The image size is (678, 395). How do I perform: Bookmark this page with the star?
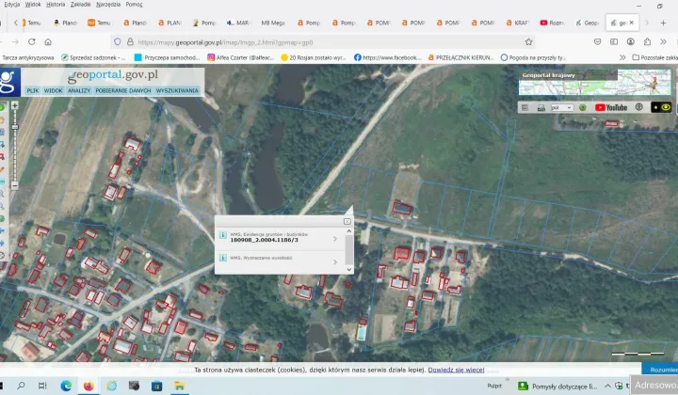point(528,41)
